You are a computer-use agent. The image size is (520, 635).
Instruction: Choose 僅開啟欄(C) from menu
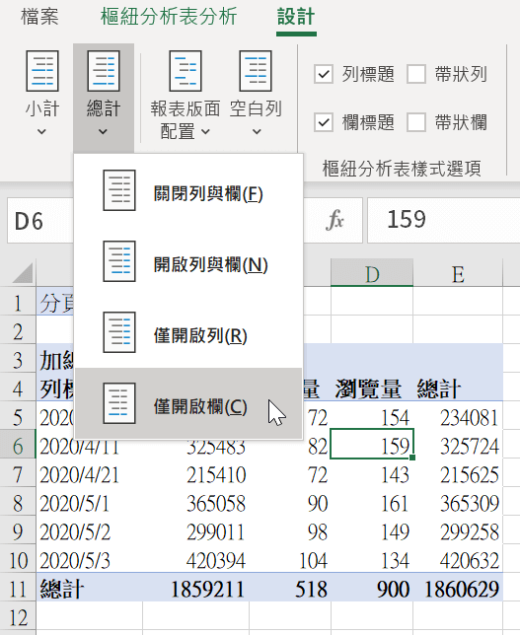(x=188, y=403)
